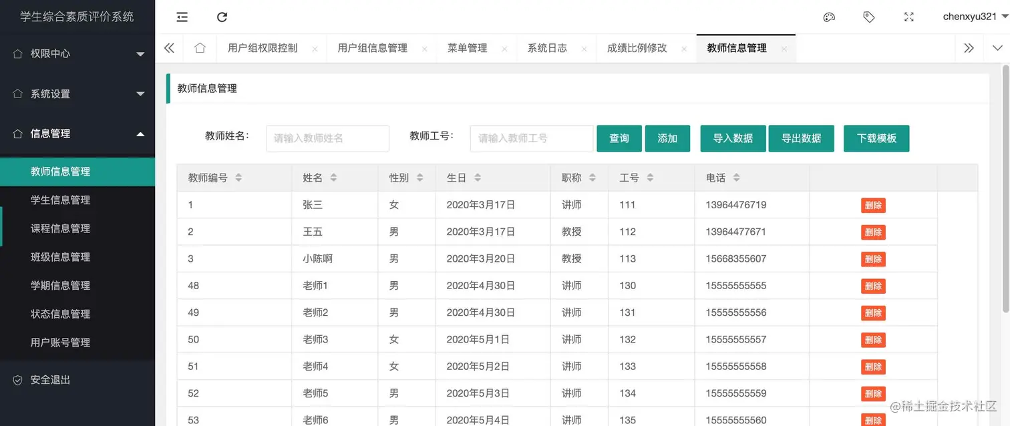Switch to 系统日志 tab

coord(547,48)
